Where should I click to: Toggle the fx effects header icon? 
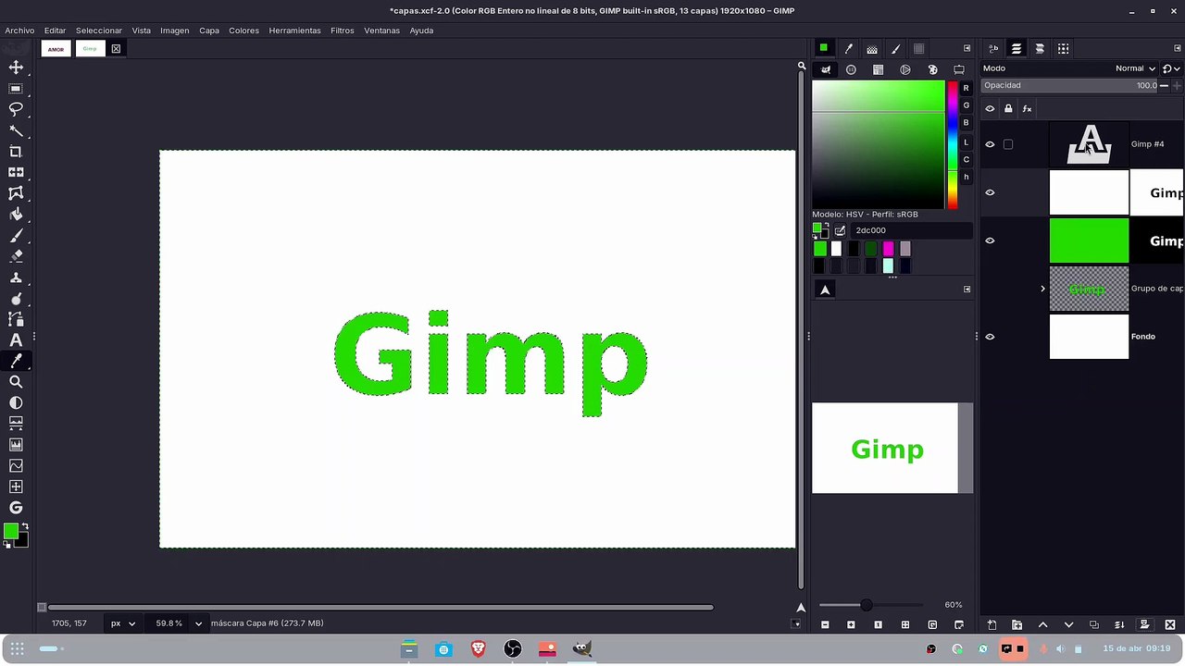1027,109
